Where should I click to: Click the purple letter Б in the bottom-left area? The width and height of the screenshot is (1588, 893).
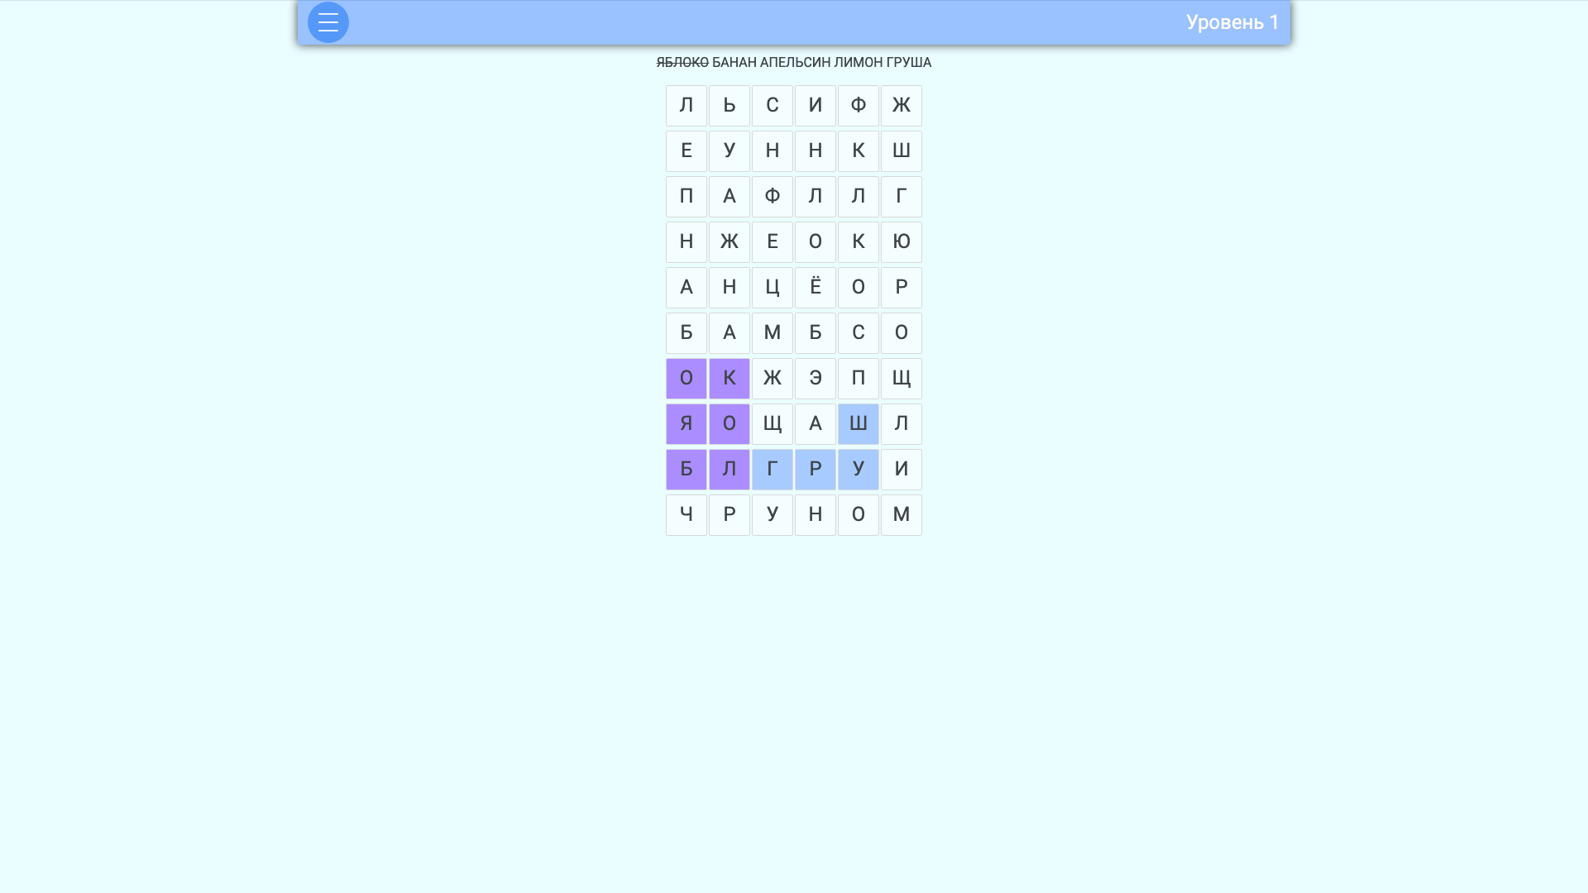point(686,469)
